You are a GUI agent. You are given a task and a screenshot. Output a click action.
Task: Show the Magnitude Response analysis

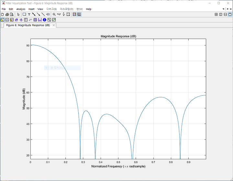tap(2, 20)
